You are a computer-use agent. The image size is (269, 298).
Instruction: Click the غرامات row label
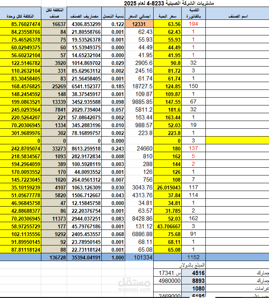262,289
